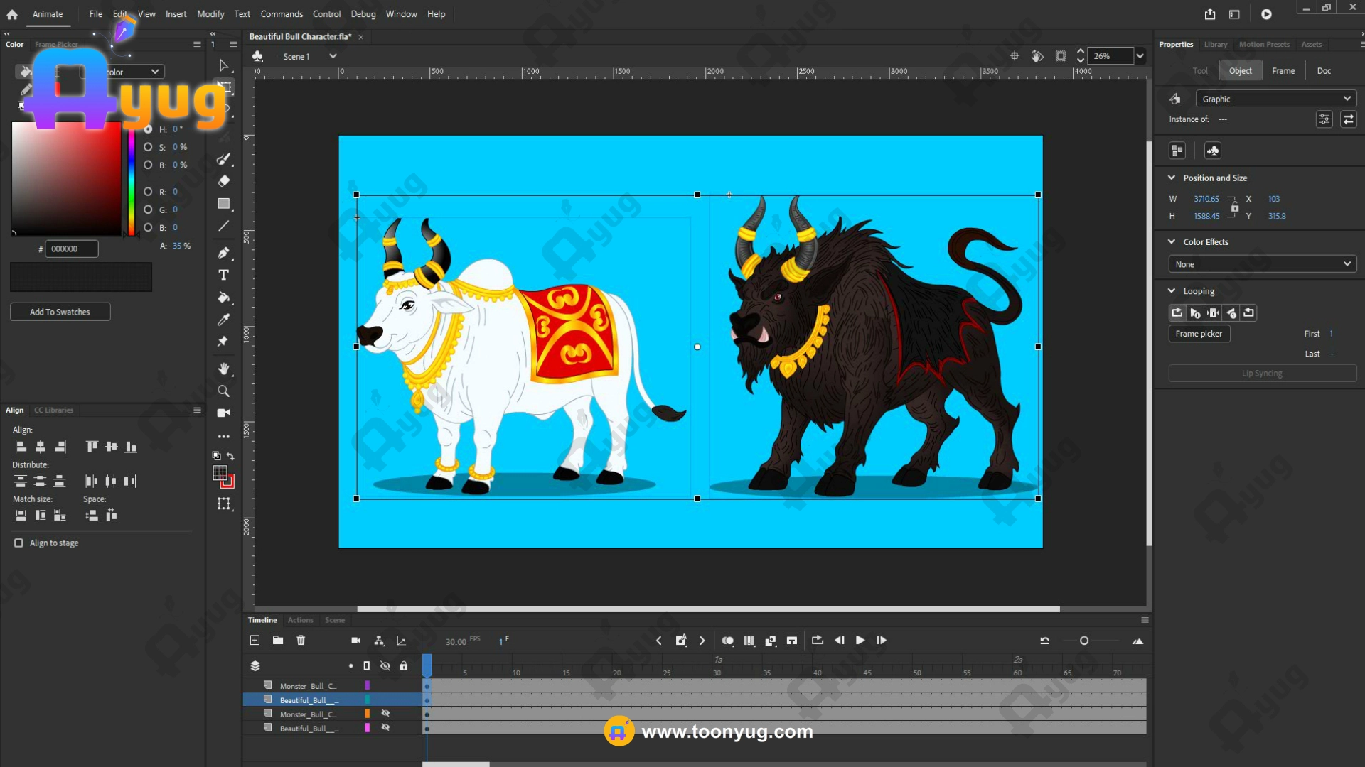Delete layer with the trash icon
The width and height of the screenshot is (1365, 767).
[x=301, y=641]
